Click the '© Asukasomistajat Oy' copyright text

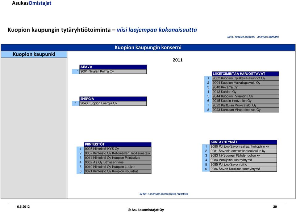click(146, 210)
